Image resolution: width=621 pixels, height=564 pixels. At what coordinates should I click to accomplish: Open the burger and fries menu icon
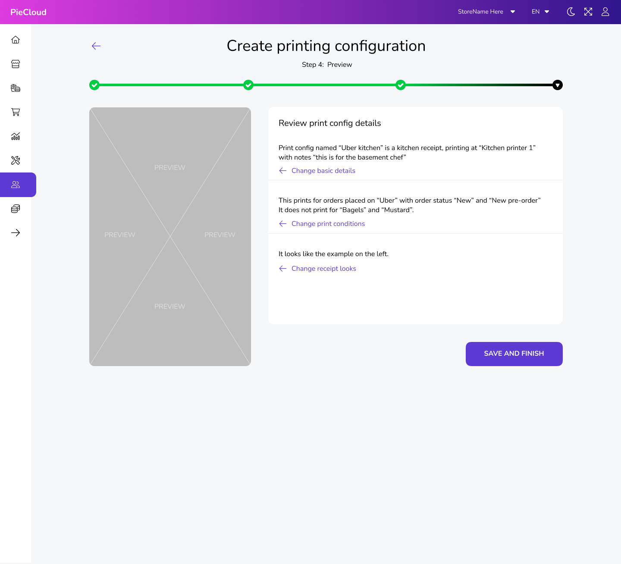[x=16, y=88]
